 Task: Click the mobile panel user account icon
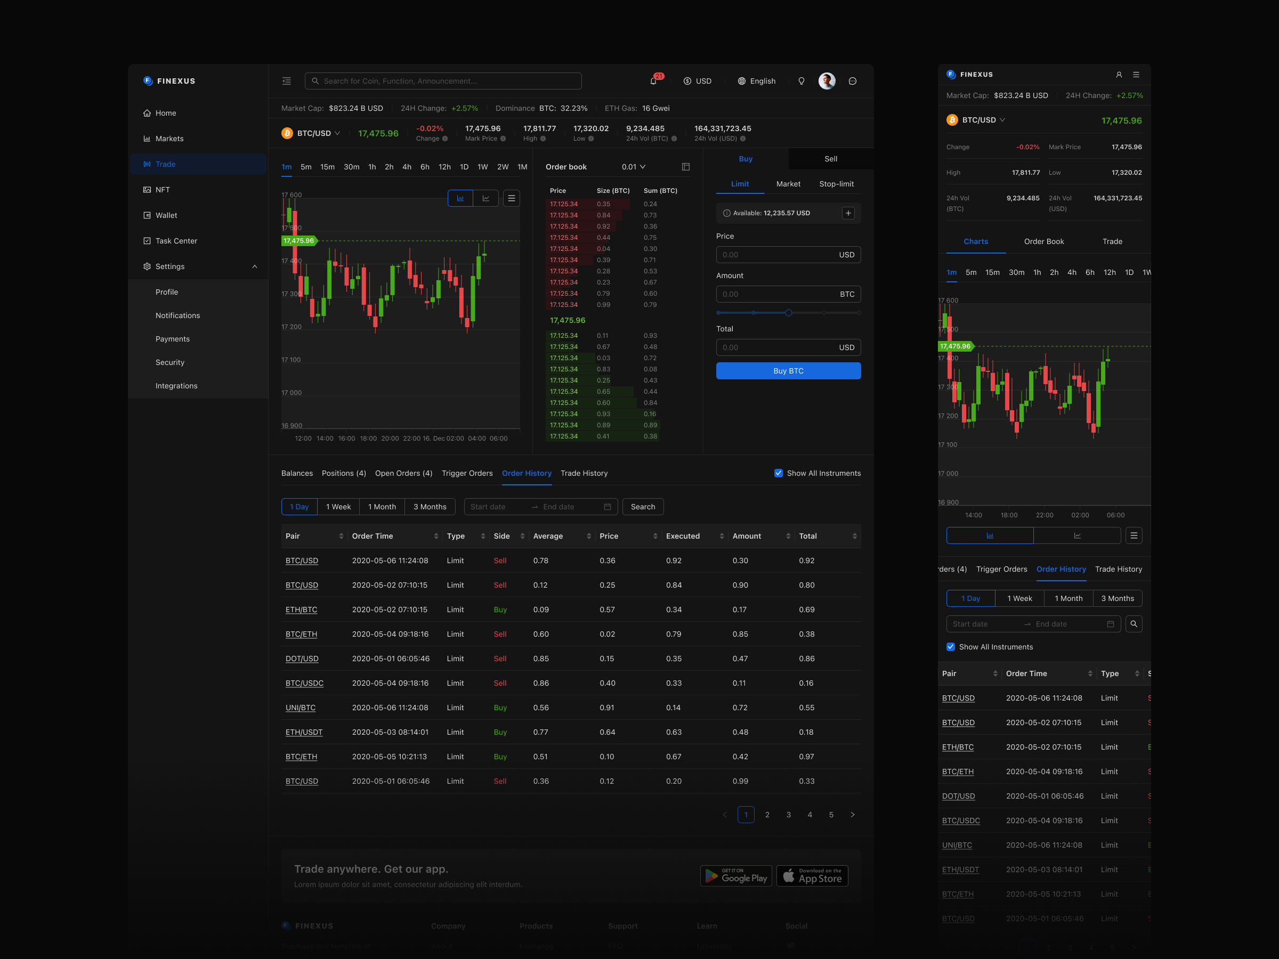coord(1119,75)
